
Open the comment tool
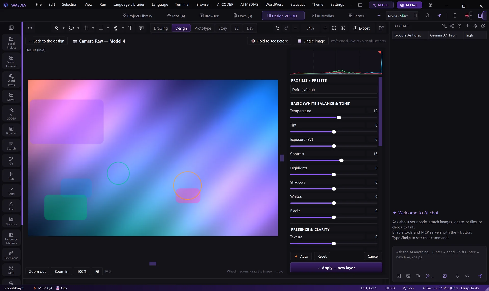pos(141,28)
